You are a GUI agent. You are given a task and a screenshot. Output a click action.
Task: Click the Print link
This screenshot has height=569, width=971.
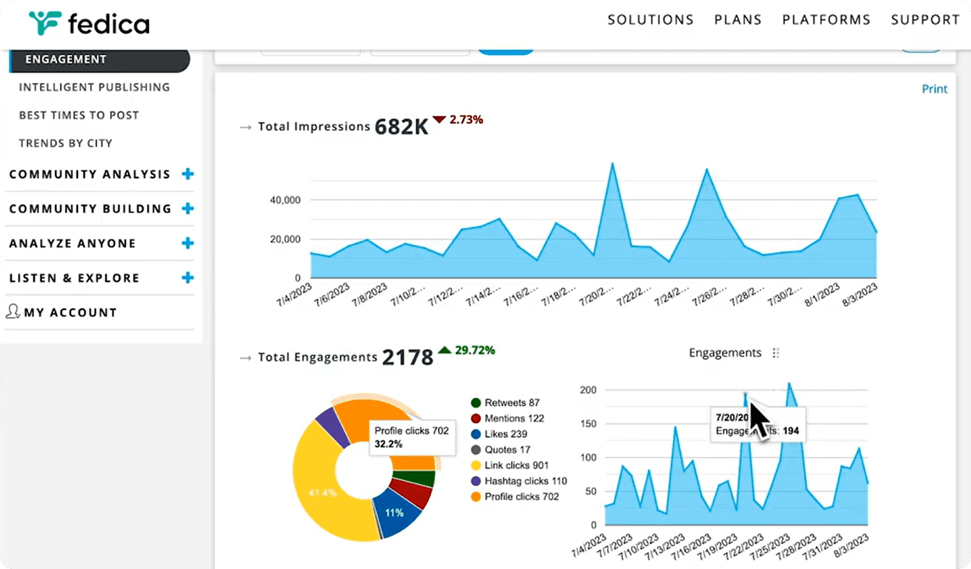click(934, 89)
